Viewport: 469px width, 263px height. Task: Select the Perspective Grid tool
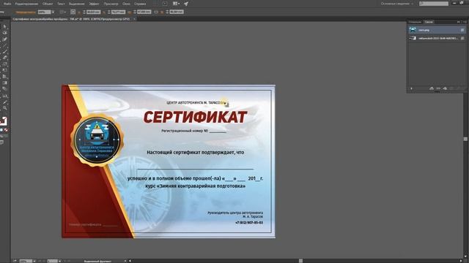[x=5, y=77]
